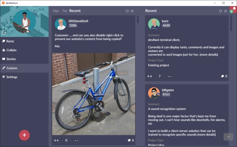Screen dimensions: 237x147
Task: Switch to the Top sort tab
Action: click(65, 11)
